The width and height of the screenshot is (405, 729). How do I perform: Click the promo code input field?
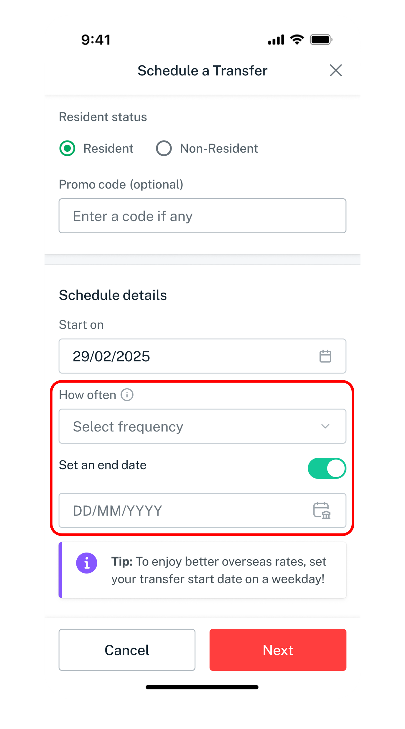click(x=202, y=216)
